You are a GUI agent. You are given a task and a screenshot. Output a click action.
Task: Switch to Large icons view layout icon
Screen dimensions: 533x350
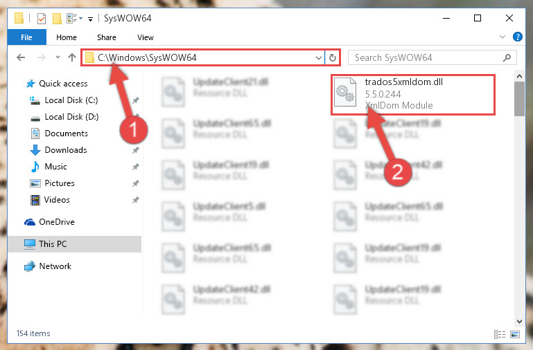(x=515, y=334)
